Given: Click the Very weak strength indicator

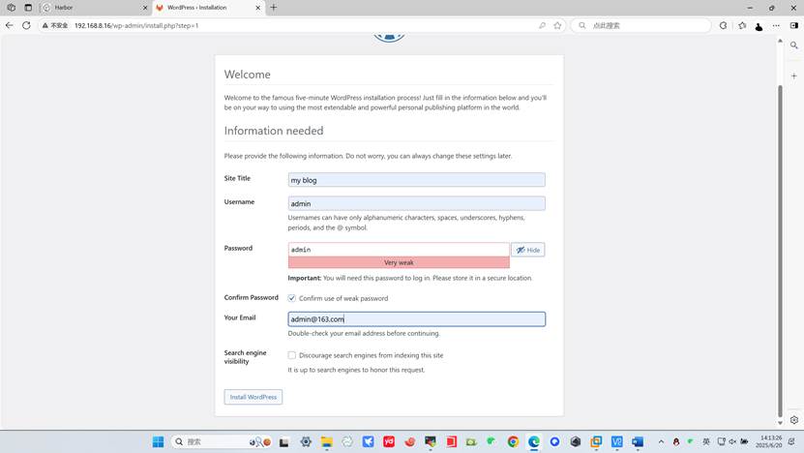Looking at the screenshot, I should [399, 262].
